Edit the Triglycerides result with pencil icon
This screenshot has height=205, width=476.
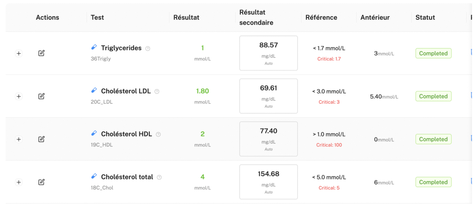coord(41,53)
